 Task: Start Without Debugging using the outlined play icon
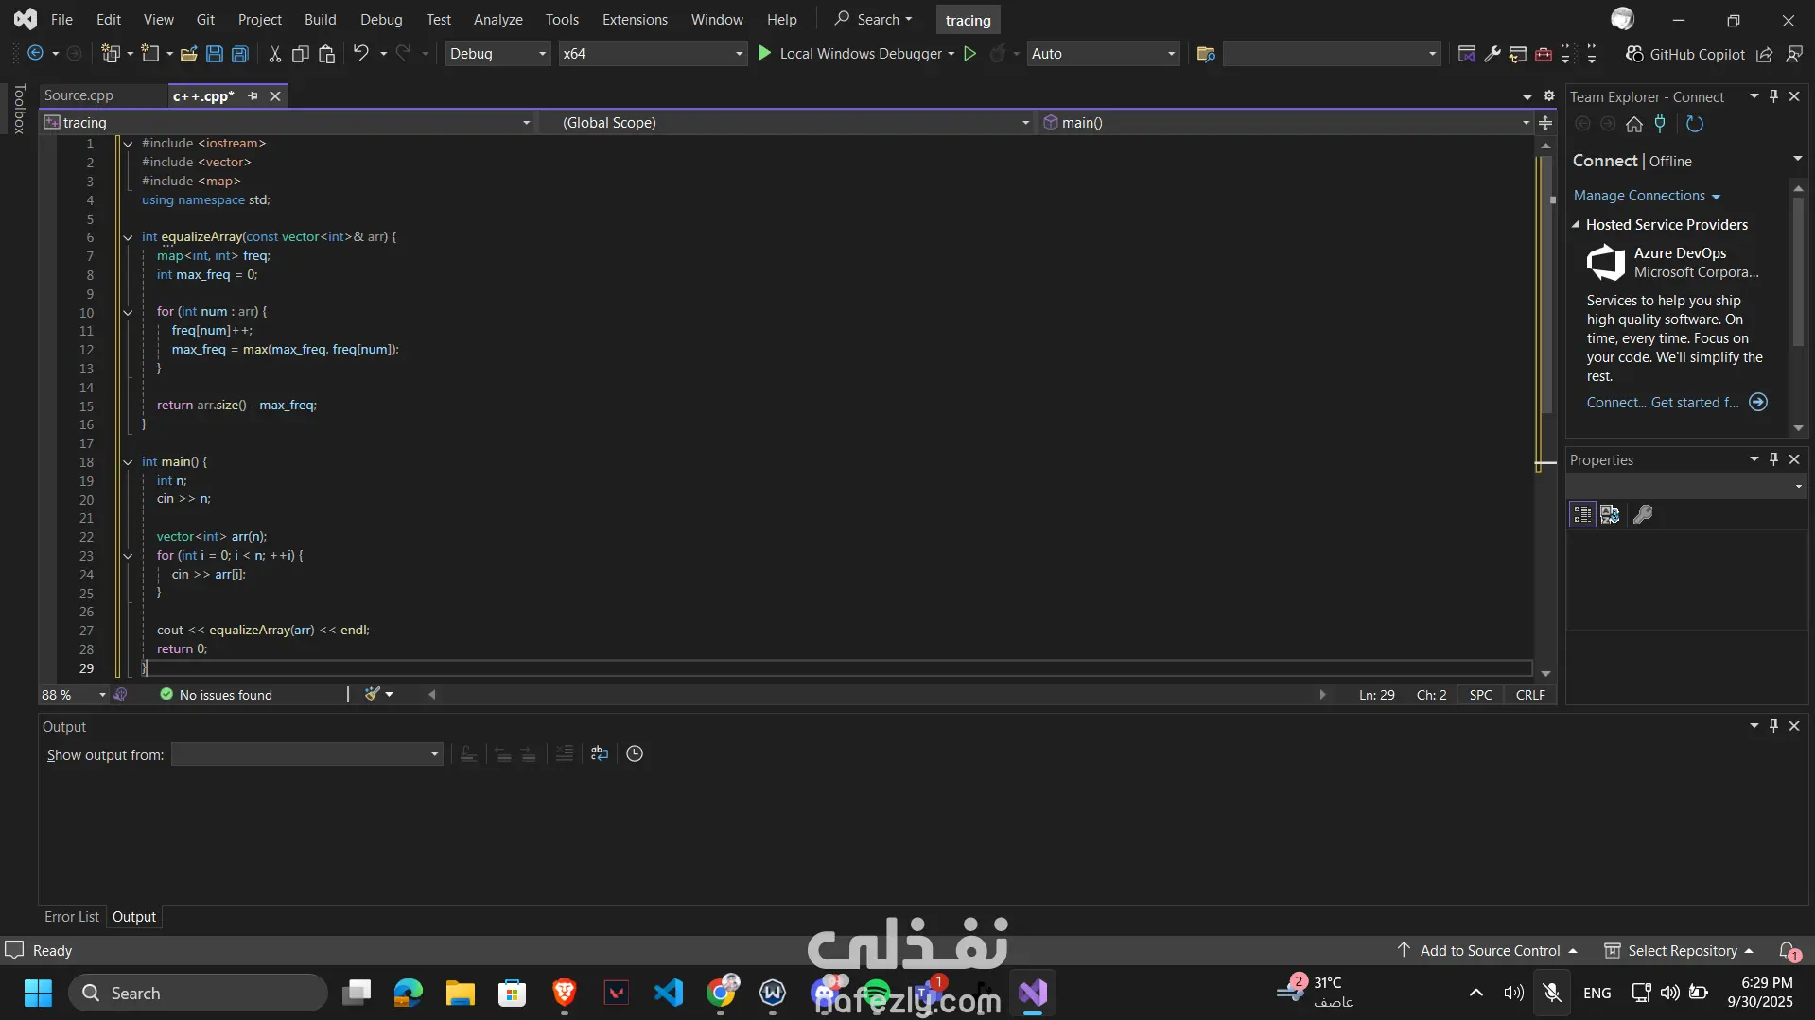(x=969, y=54)
